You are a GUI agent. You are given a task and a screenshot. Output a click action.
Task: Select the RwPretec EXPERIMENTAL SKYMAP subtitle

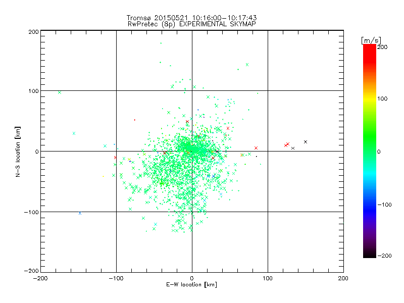point(192,24)
